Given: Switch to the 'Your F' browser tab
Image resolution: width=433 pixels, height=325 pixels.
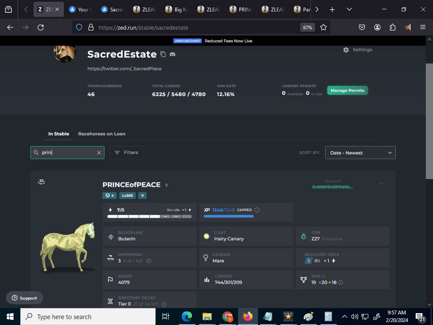Looking at the screenshot, I should click(81, 10).
